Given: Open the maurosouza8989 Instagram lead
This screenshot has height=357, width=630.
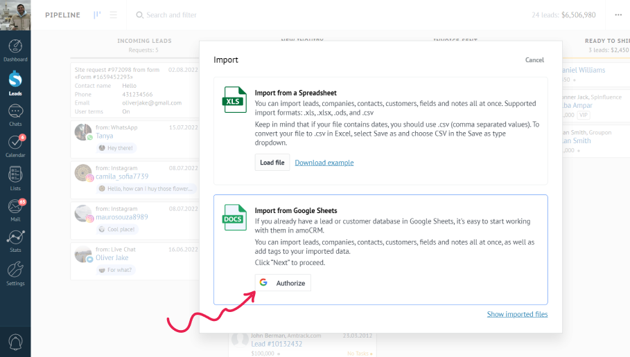Looking at the screenshot, I should pos(122,217).
